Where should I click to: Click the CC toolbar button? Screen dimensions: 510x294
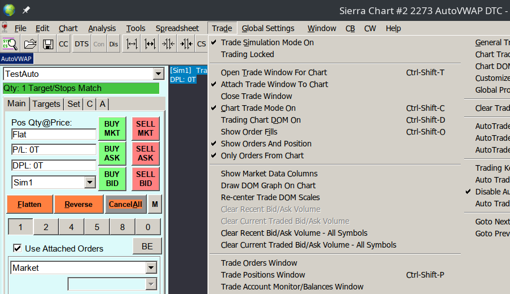tap(63, 44)
